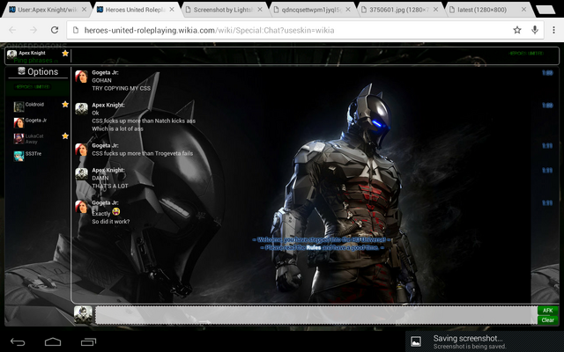Click the Heroes United logo in sidebar
This screenshot has width=564, height=352.
[33, 86]
